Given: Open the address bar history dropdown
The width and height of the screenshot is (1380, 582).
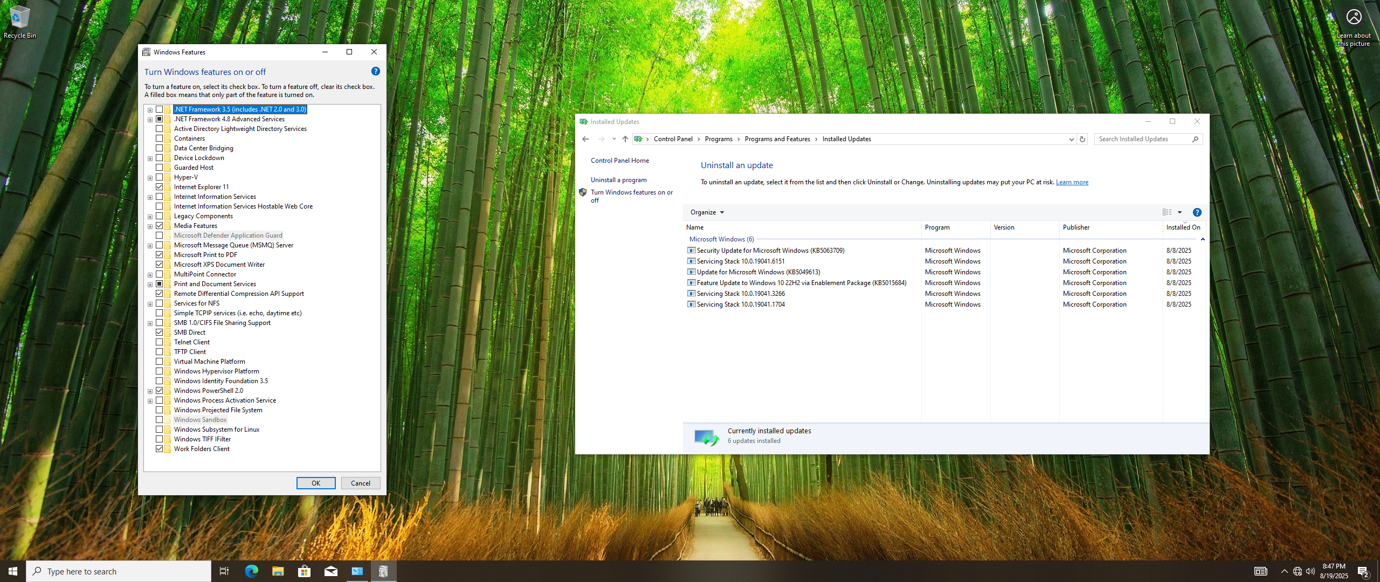Looking at the screenshot, I should (1071, 139).
